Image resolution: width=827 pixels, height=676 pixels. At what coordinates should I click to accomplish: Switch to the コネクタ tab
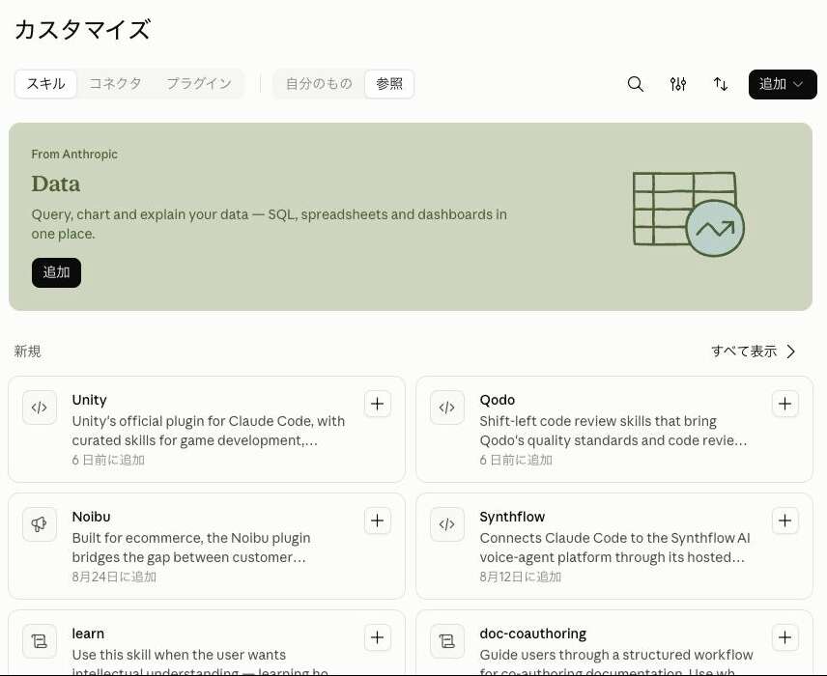coord(115,84)
